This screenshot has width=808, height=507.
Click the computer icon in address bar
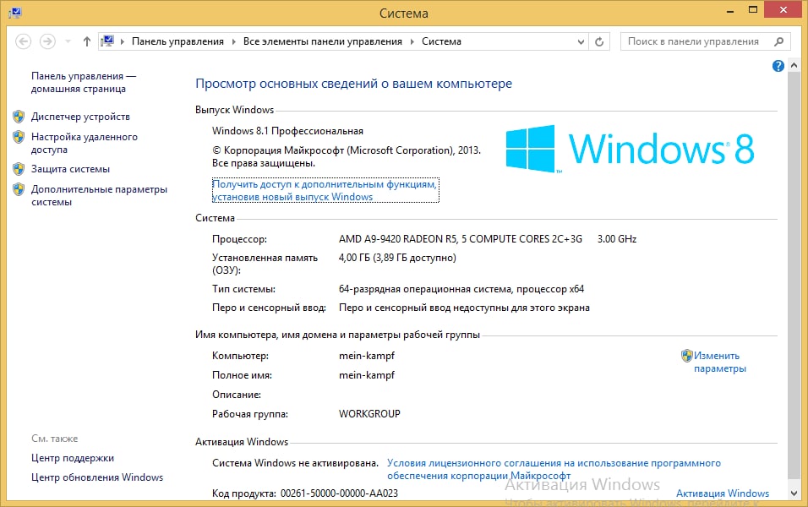pos(107,41)
